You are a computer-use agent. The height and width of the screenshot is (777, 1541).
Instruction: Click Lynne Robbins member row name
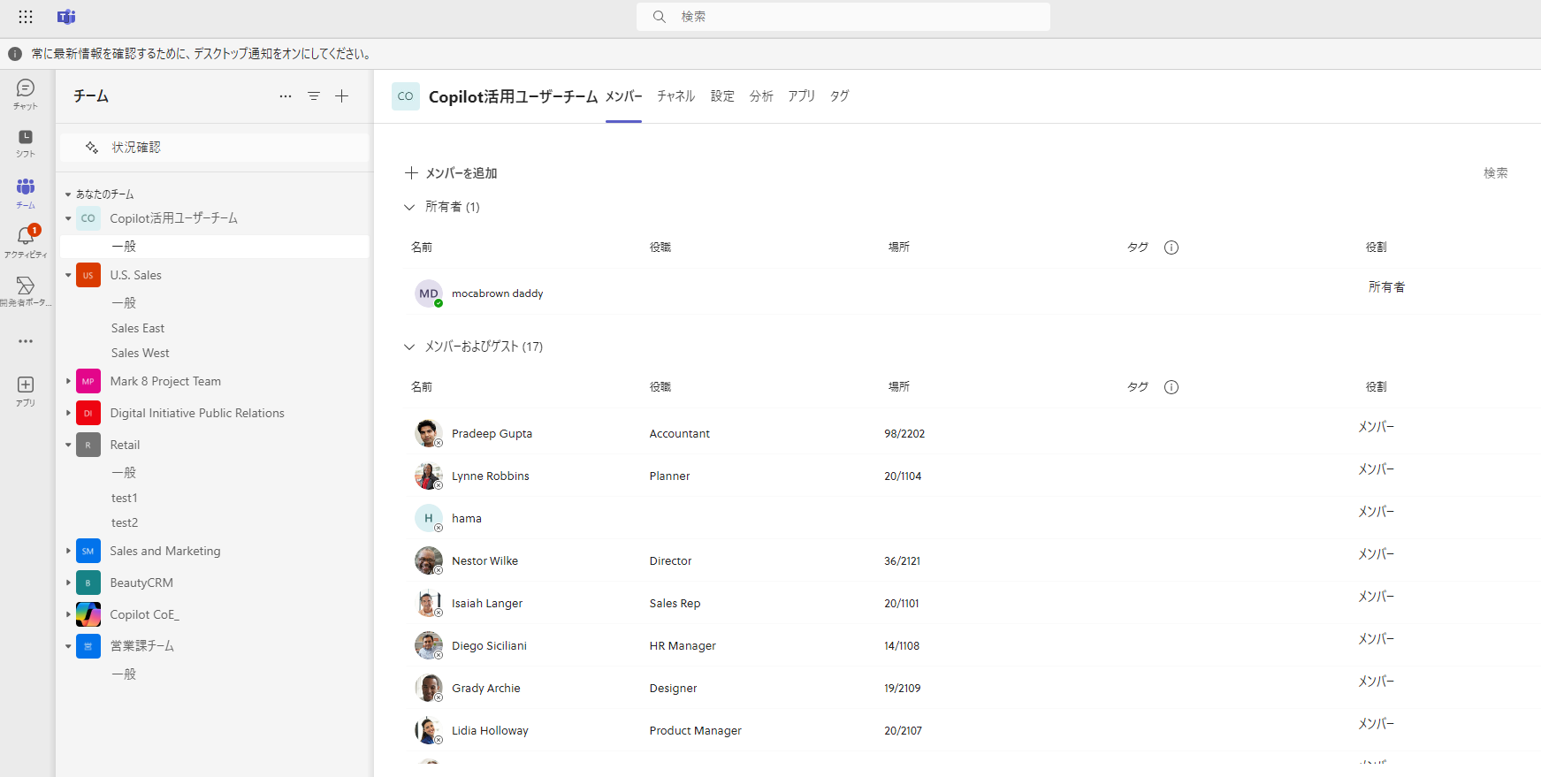point(491,476)
